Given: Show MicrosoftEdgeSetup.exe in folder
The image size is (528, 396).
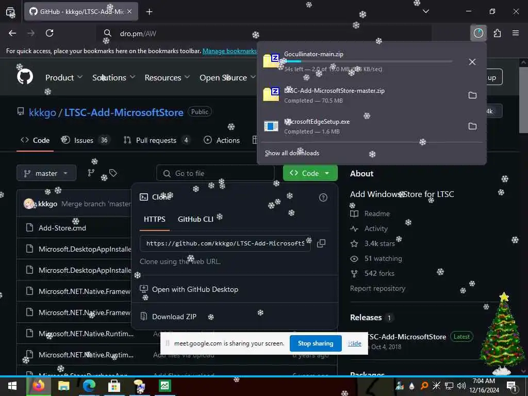Looking at the screenshot, I should [x=472, y=126].
